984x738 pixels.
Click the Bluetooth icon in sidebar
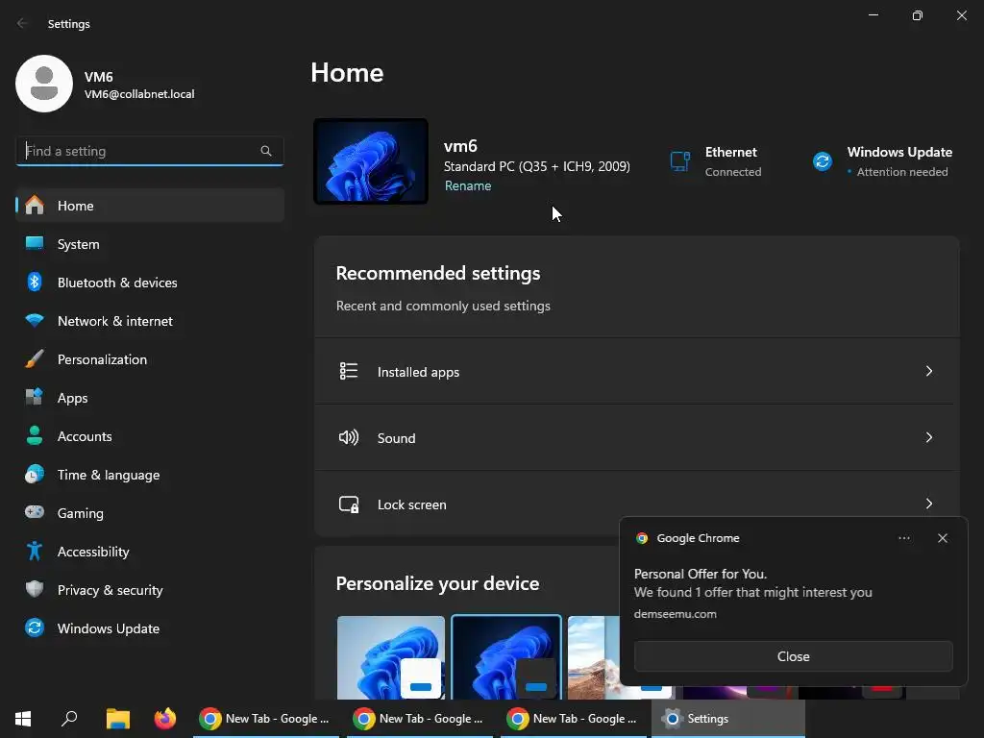(x=35, y=282)
